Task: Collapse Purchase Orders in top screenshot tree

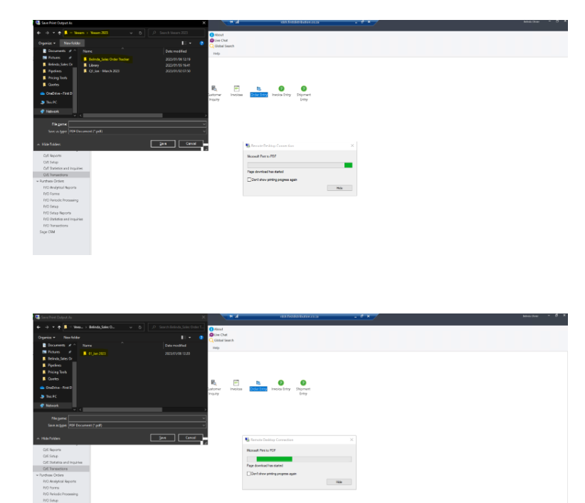Action: (38, 181)
